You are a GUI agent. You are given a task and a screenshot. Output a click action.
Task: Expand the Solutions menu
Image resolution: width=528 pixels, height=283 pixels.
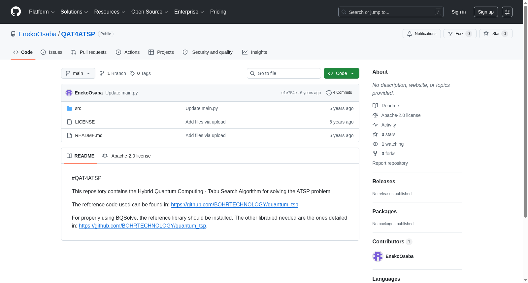click(x=74, y=12)
